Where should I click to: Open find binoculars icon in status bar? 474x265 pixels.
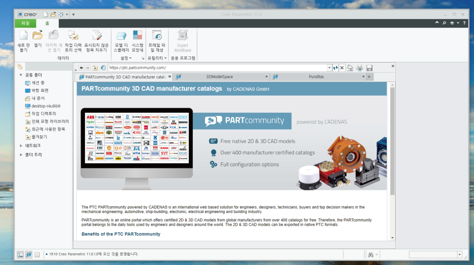[370, 255]
